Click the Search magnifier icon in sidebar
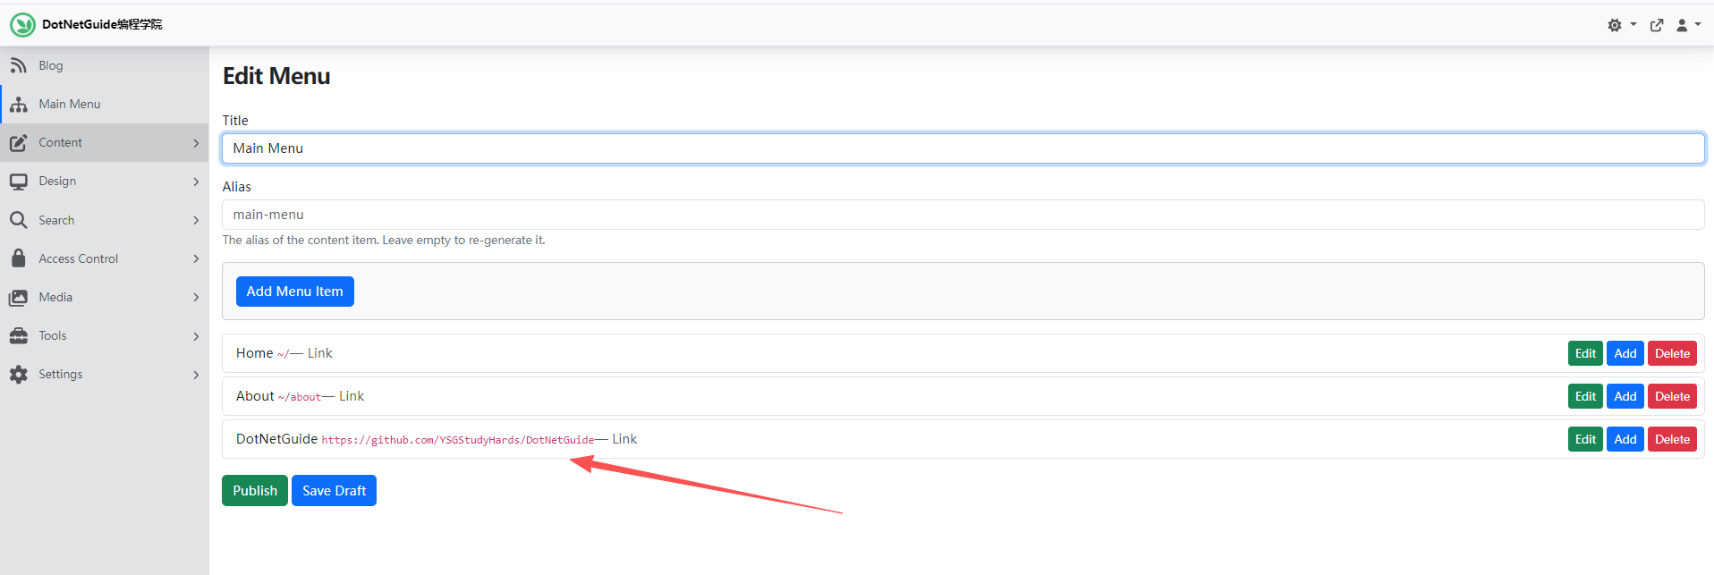The height and width of the screenshot is (575, 1714). point(18,220)
